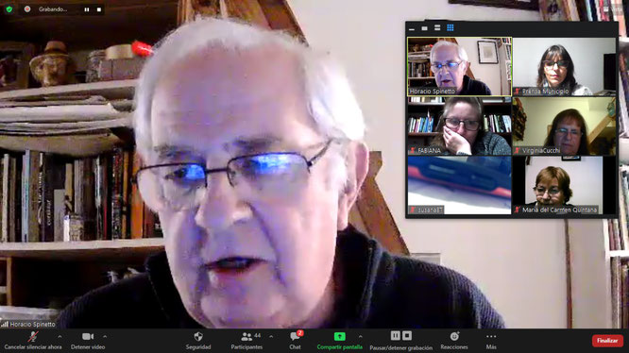The image size is (629, 353).
Task: Toggle camera with Detener video
Action: [x=88, y=341]
